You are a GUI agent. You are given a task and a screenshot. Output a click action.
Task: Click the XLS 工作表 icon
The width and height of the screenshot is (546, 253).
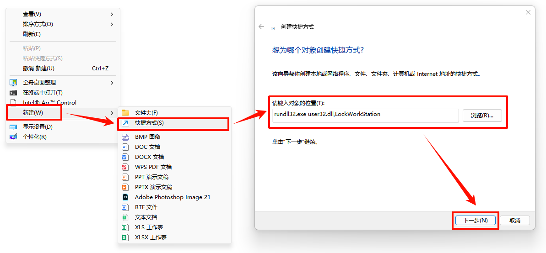click(124, 227)
